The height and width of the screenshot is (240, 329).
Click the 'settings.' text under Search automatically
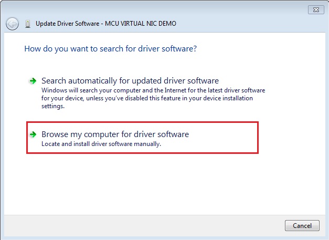tap(52, 106)
